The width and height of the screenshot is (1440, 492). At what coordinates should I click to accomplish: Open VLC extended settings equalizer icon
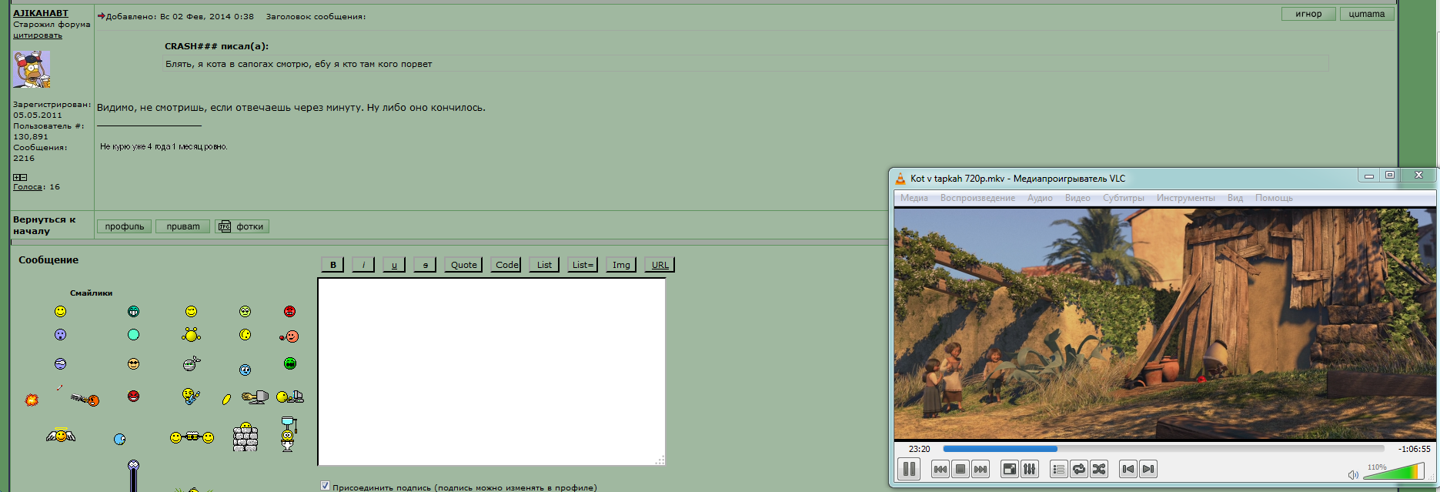point(1030,469)
